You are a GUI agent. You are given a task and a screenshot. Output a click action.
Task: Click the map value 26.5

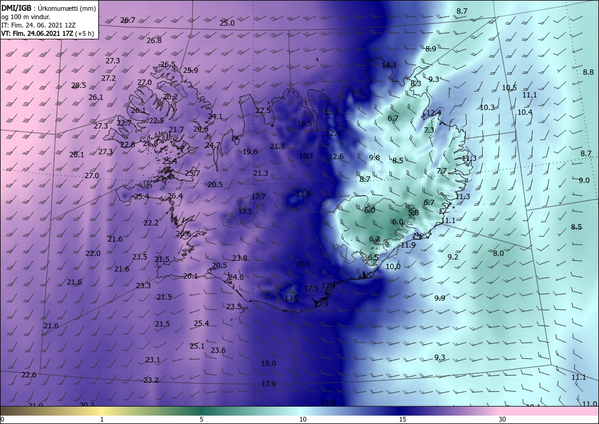coord(168,65)
